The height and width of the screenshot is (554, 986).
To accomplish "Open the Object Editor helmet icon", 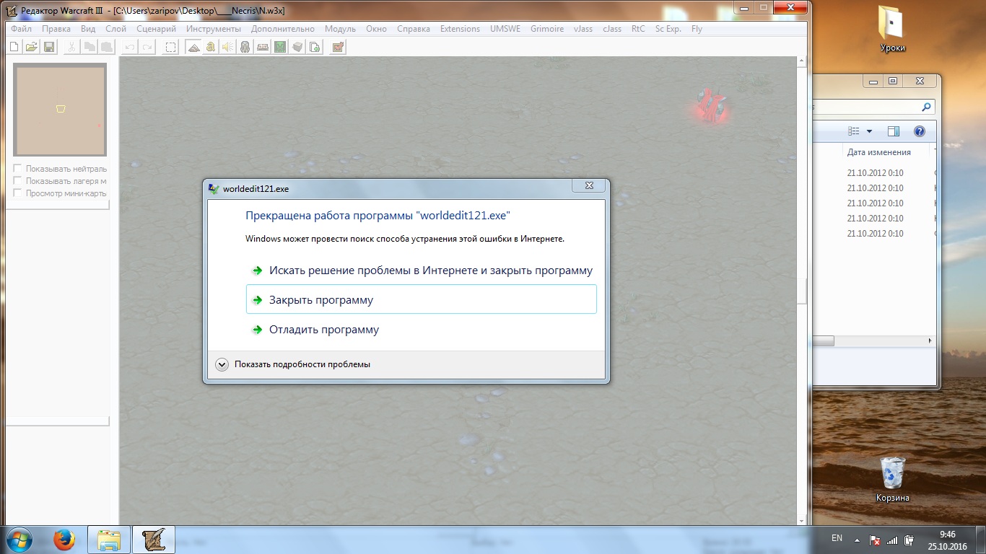I will (x=245, y=47).
